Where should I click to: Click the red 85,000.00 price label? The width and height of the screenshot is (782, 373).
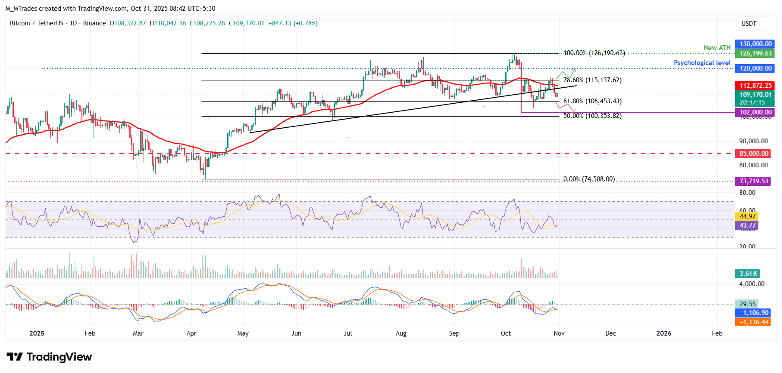pyautogui.click(x=754, y=154)
